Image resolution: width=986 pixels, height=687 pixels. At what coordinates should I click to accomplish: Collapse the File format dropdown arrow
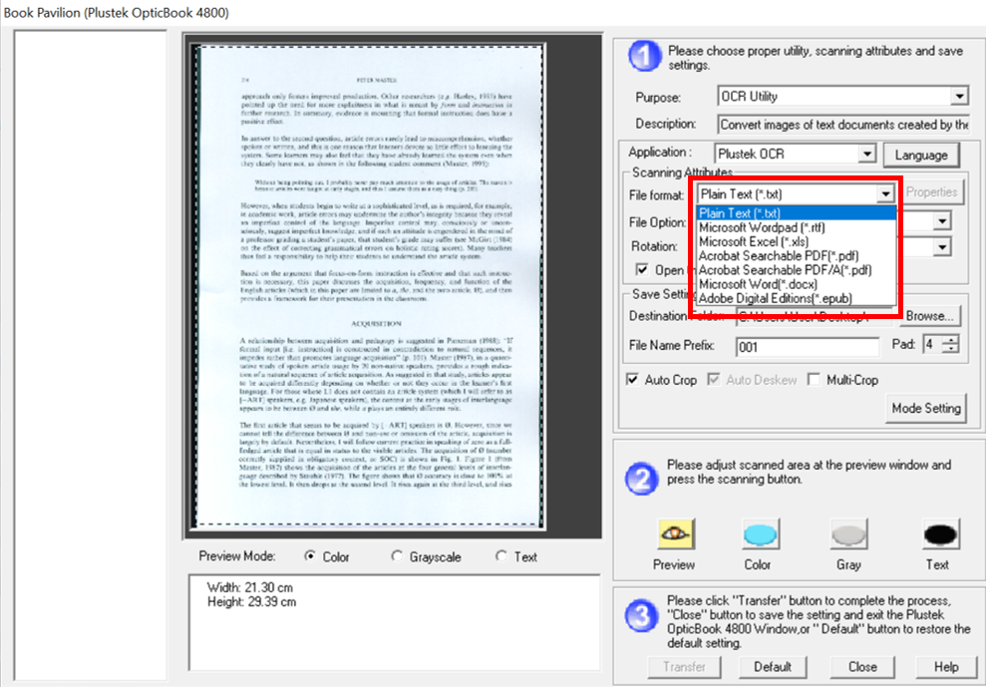[884, 194]
